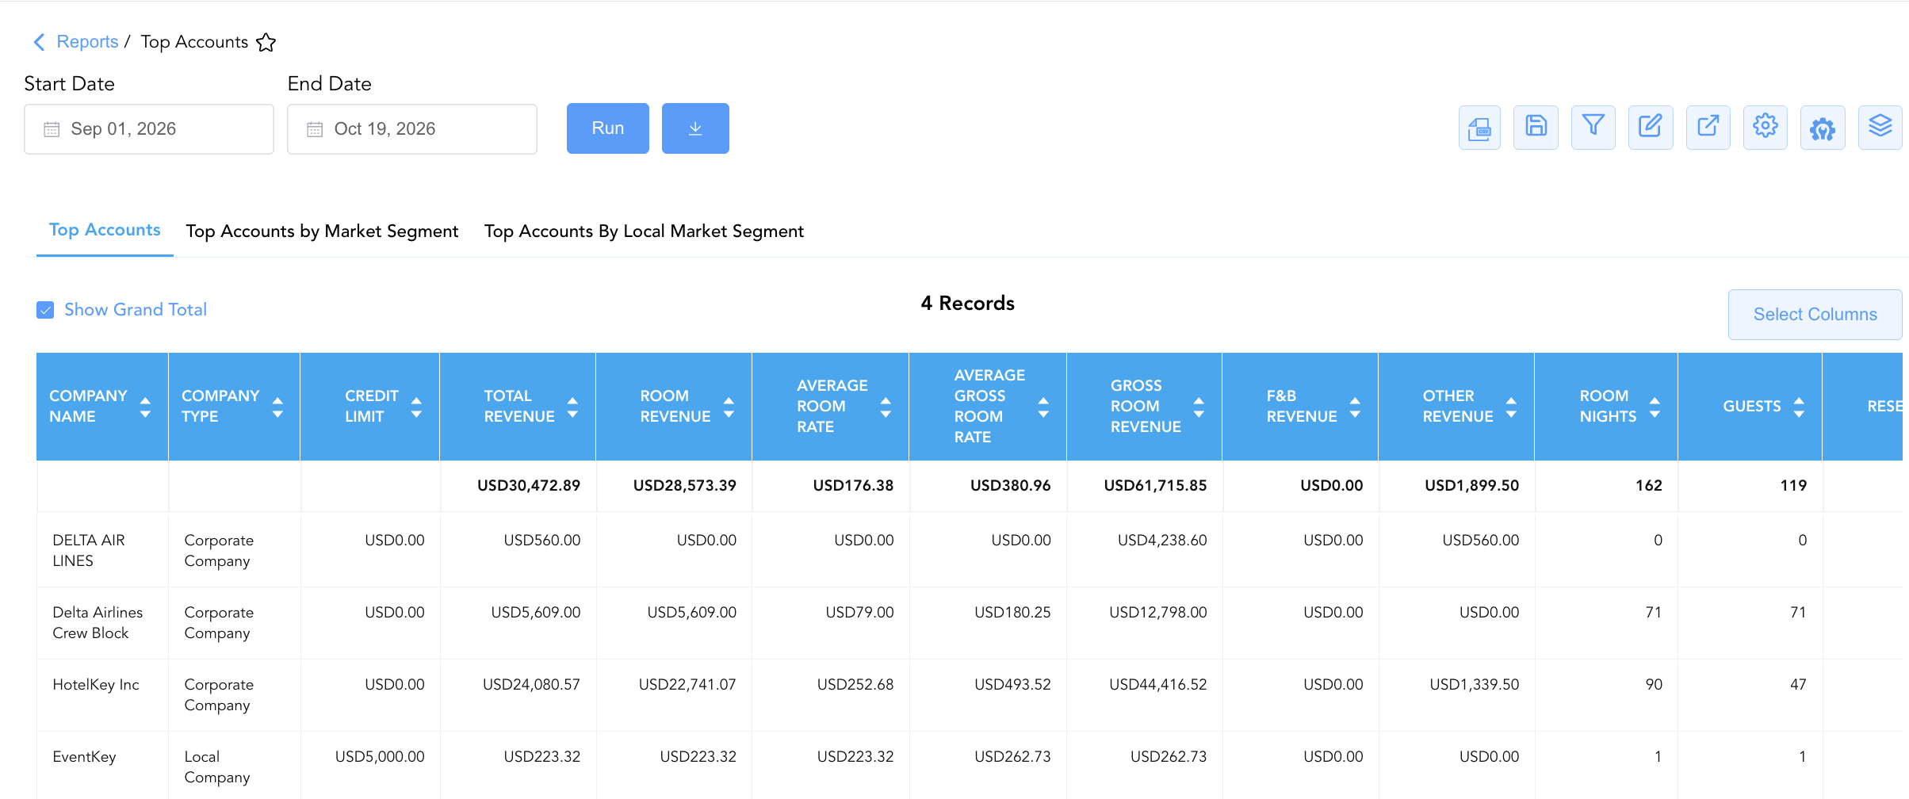Click grand total USD30,472.89 value

(529, 486)
